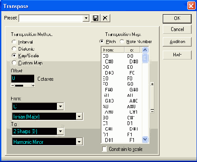Click the To column header
The width and height of the screenshot is (197, 162).
[132, 50]
